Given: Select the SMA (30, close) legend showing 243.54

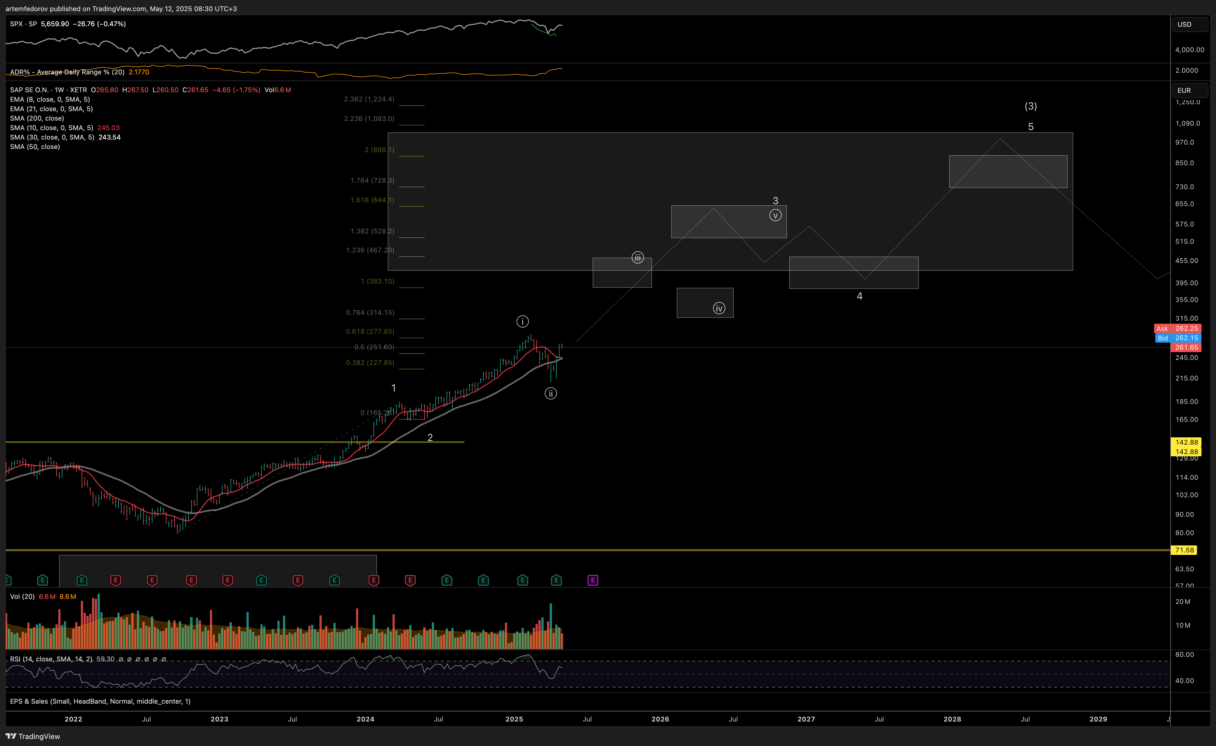Looking at the screenshot, I should click(x=65, y=137).
